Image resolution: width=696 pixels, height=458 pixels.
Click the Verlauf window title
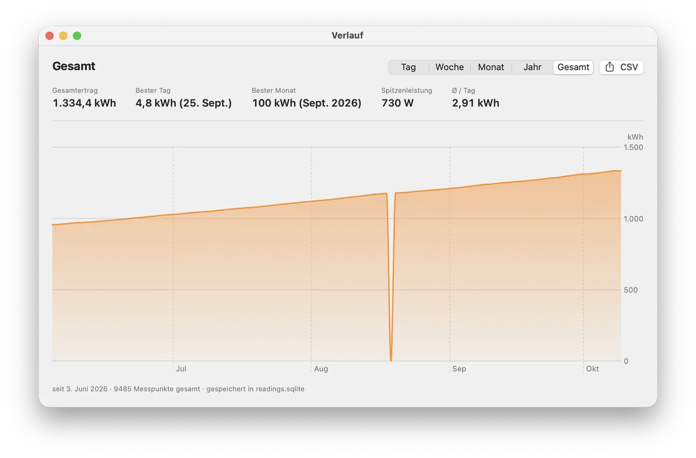tap(347, 35)
